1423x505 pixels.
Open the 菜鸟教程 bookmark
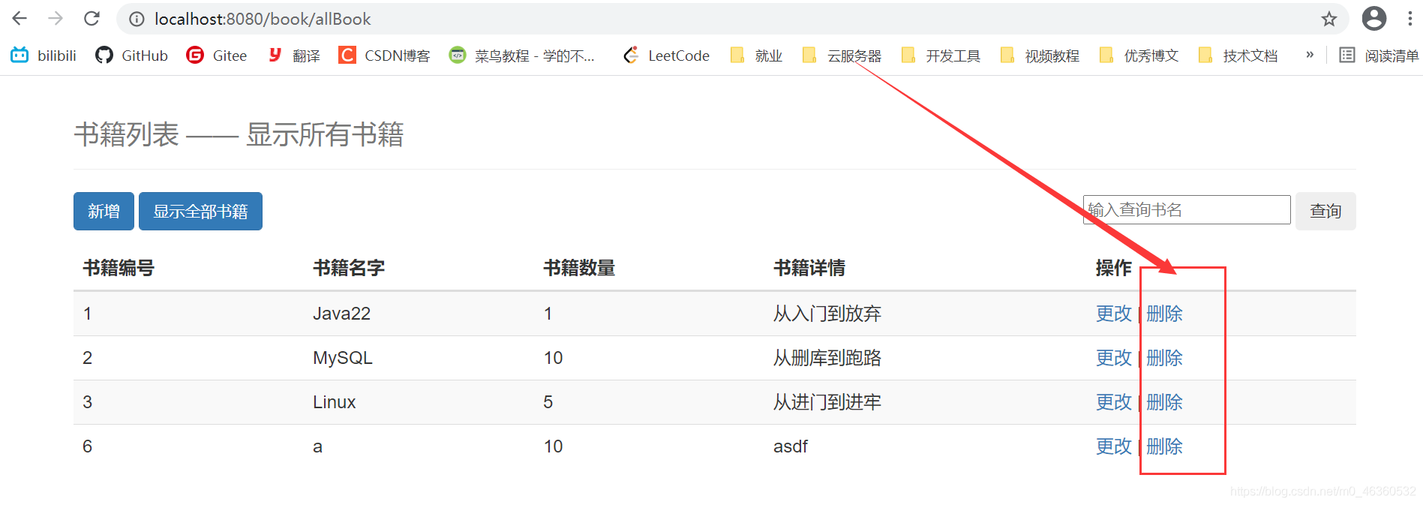[x=521, y=56]
